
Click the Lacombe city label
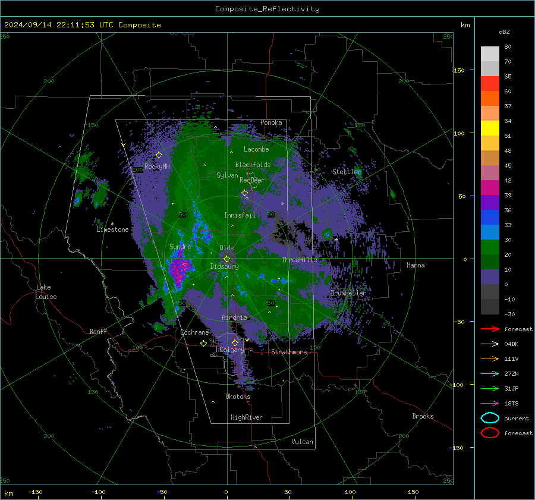pos(256,149)
